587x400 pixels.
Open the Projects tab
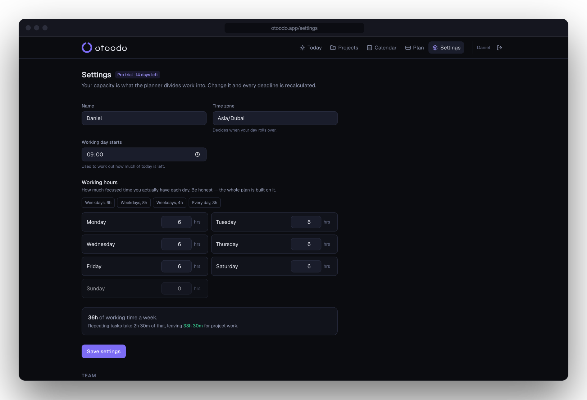click(344, 48)
